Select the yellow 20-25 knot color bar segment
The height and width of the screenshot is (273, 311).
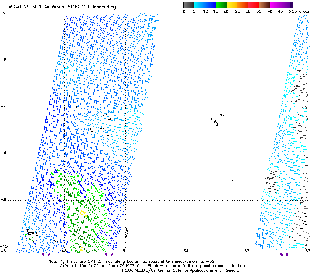pyautogui.click(x=232, y=5)
